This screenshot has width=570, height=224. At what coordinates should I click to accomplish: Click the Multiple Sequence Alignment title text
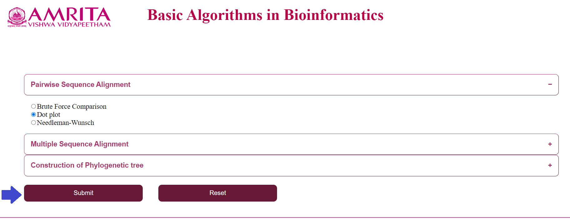80,144
